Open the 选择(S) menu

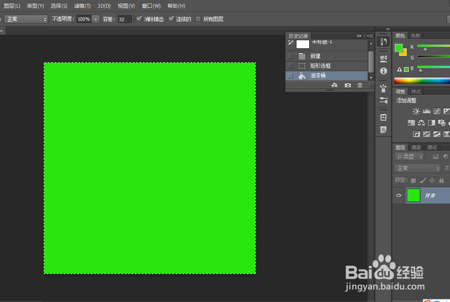tap(59, 6)
